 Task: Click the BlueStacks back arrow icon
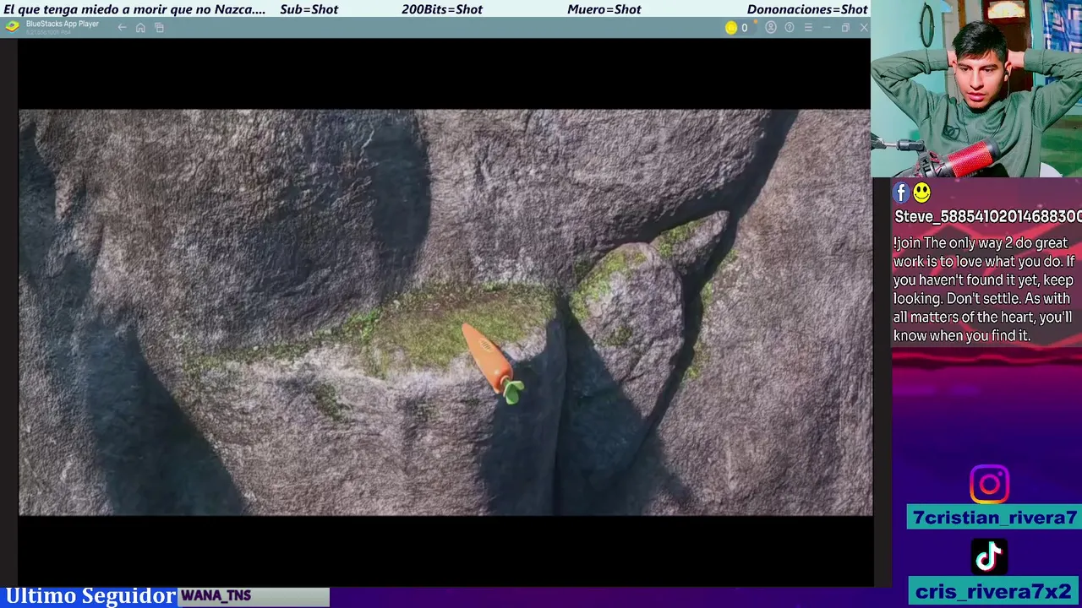click(122, 28)
